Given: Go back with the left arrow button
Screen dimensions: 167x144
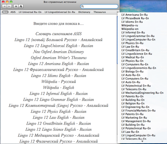Looking at the screenshot, I should (x=5, y=6).
